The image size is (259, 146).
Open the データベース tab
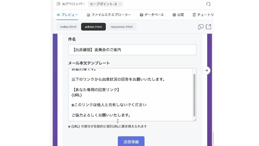click(152, 15)
